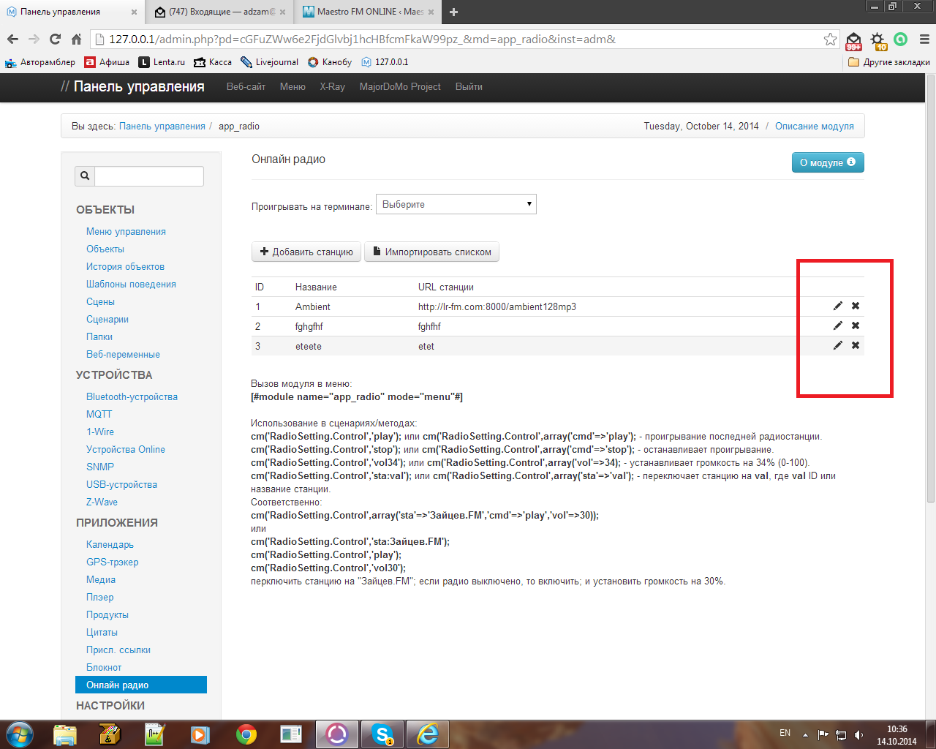This screenshot has width=936, height=749.
Task: Click the sidebar search input field
Action: tap(149, 176)
